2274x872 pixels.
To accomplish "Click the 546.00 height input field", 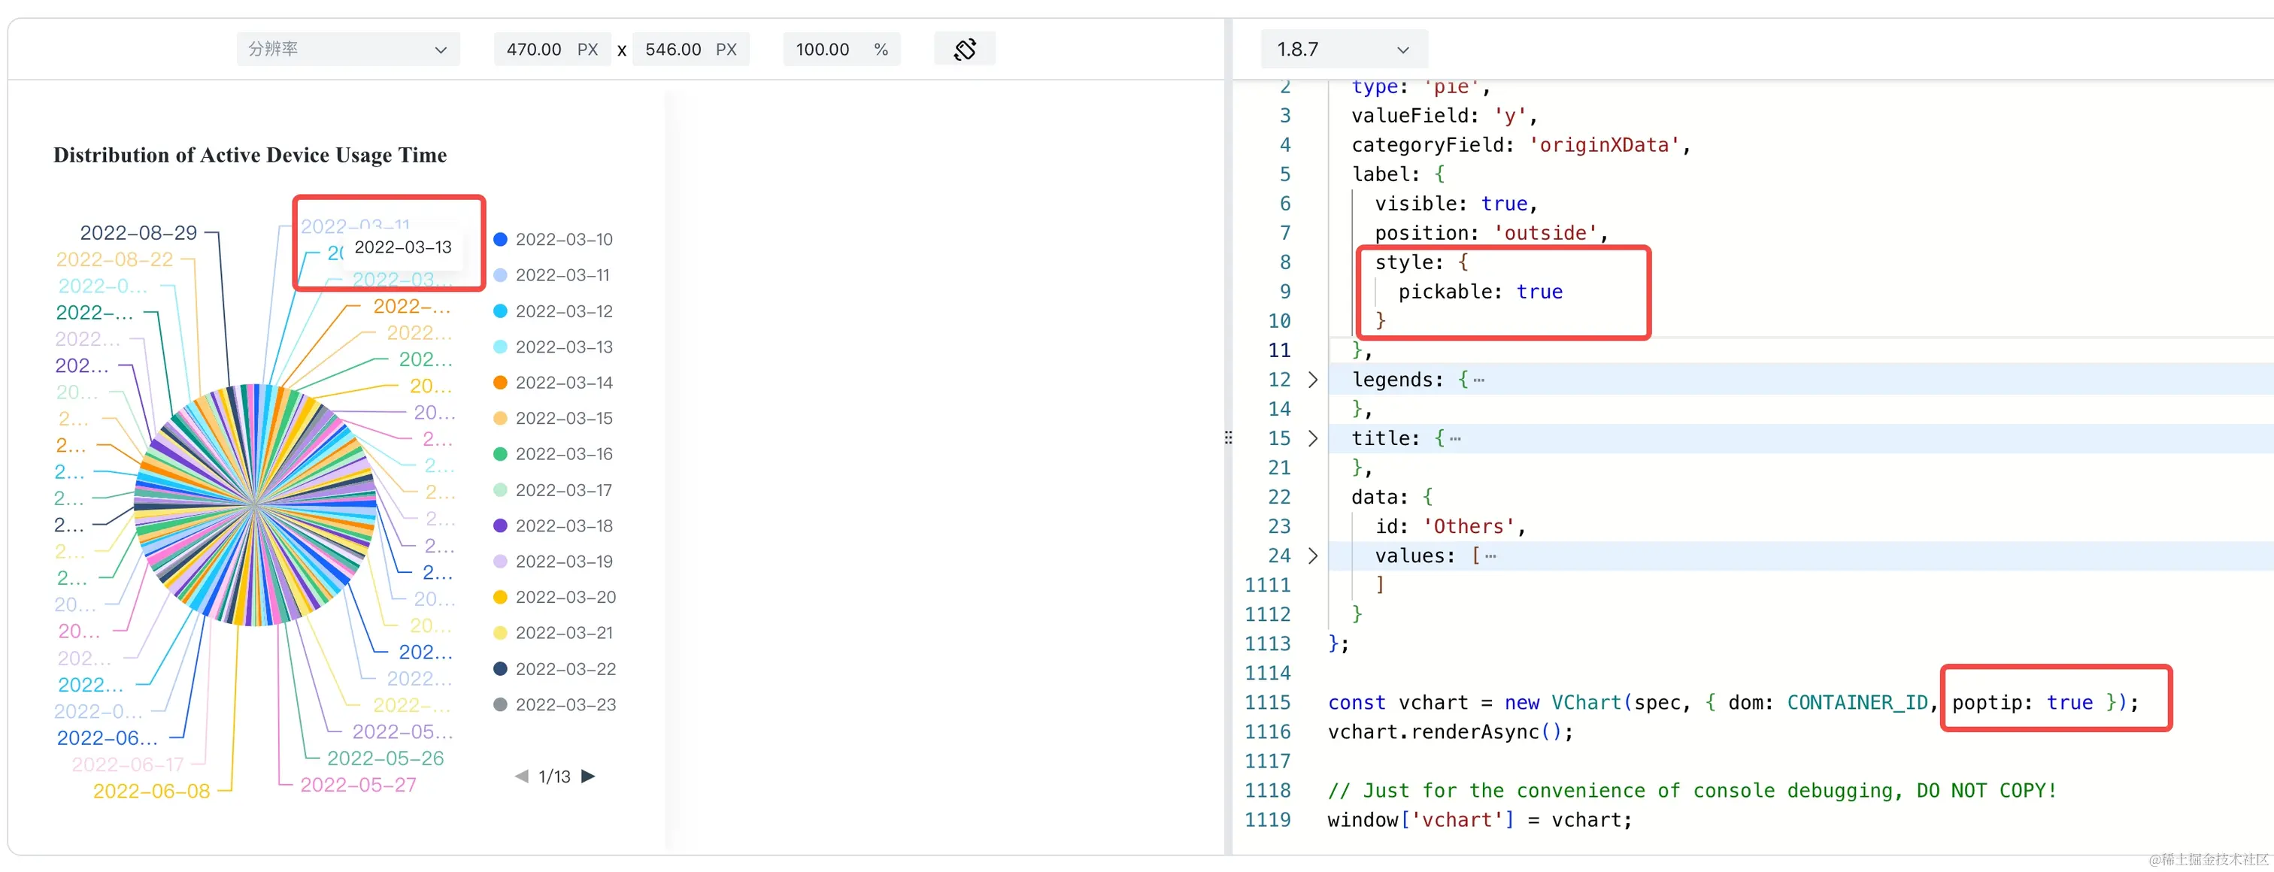I will coord(673,50).
